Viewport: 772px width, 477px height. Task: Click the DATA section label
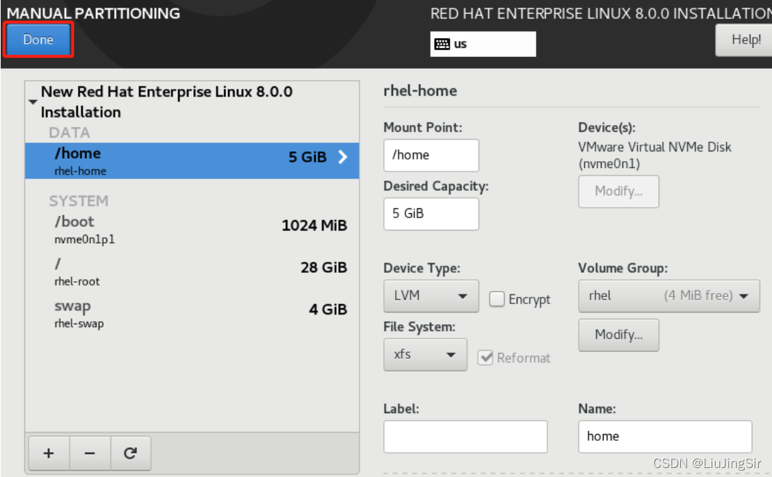click(x=69, y=133)
